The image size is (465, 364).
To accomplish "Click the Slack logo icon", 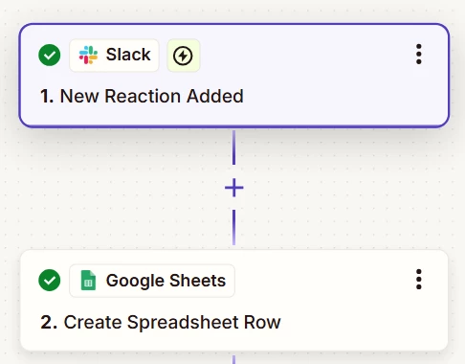I will coord(88,55).
